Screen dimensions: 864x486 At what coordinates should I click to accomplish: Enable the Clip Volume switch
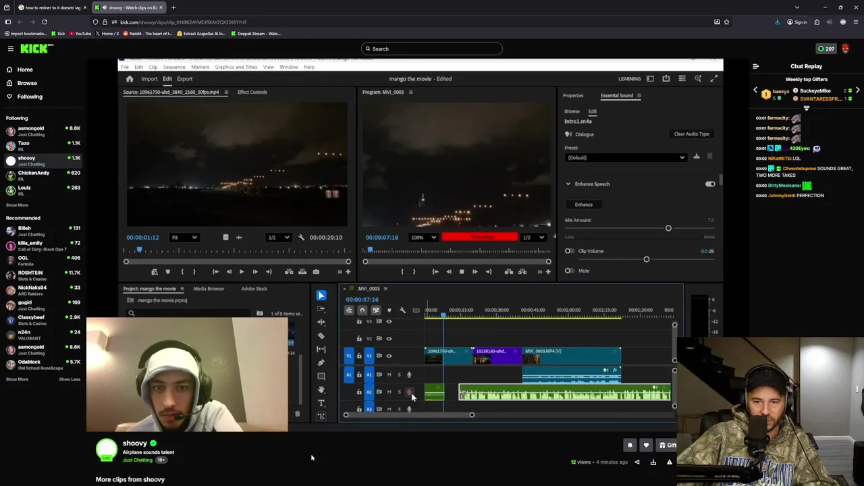pos(570,251)
